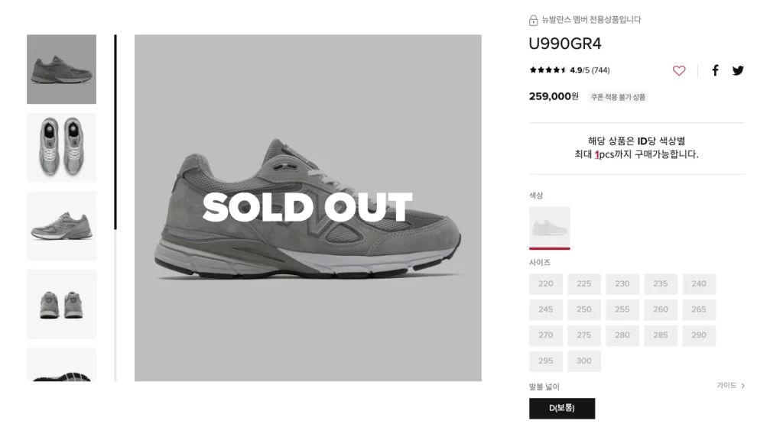The width and height of the screenshot is (783, 440).
Task: Pick size 265 option
Action: pos(699,310)
